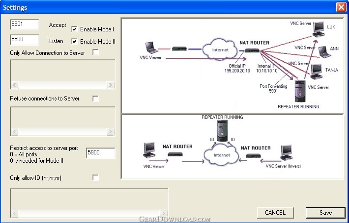Toggle the Enable Mode II checkbox

tap(74, 42)
